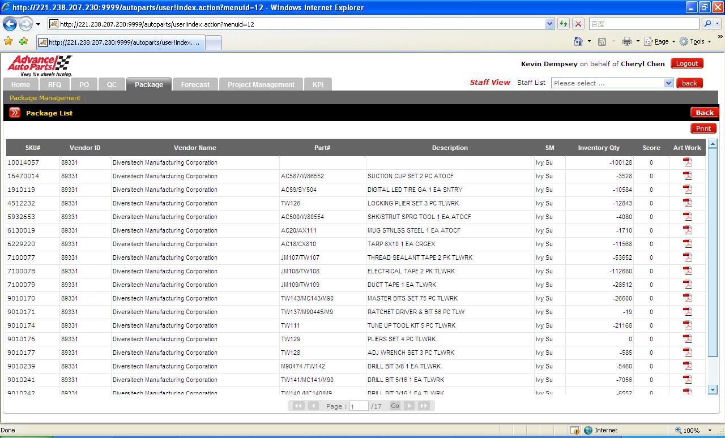Viewport: 725px width, 438px height.
Task: Open the Package Management link
Action: tap(45, 98)
